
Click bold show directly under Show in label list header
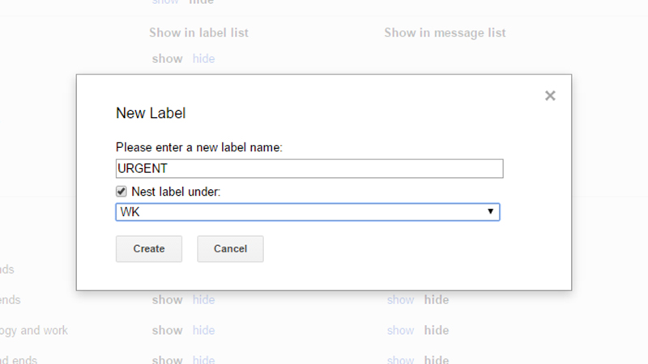click(x=168, y=58)
